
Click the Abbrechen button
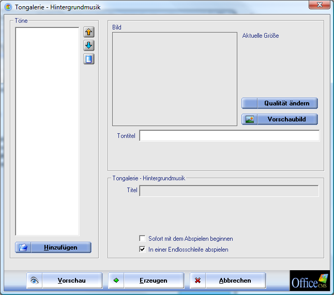[228, 281]
